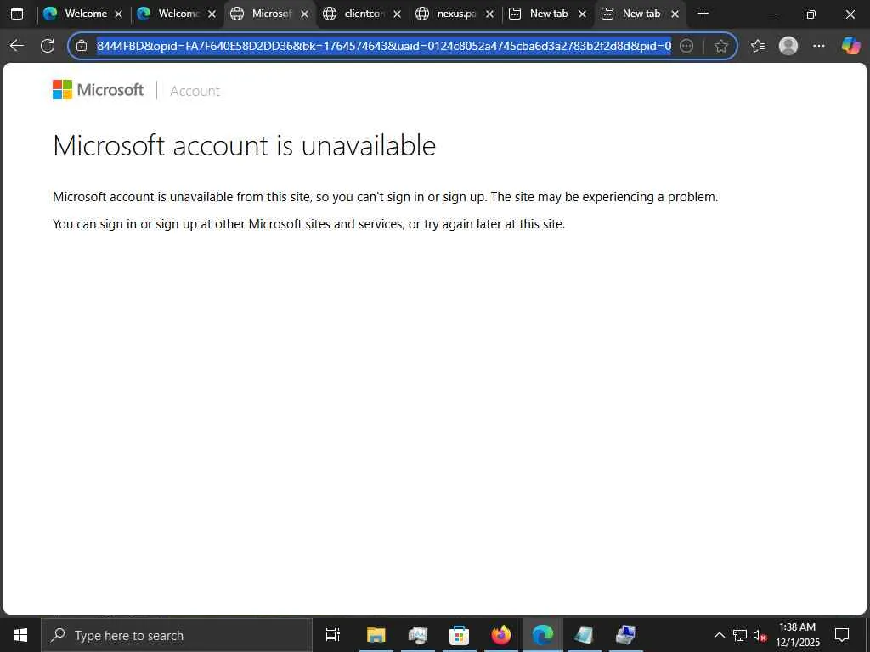870x652 pixels.
Task: Open Task View on the taskbar
Action: tap(333, 635)
